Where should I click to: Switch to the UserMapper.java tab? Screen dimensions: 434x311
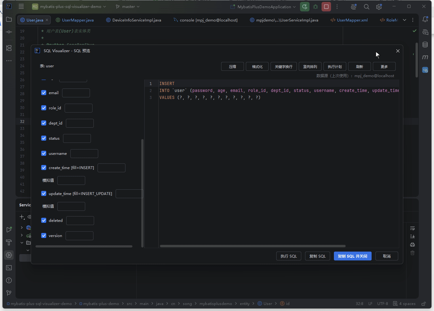pos(75,20)
